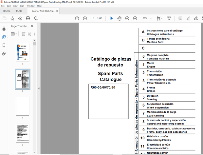Image resolution: width=203 pixels, height=155 pixels.
Task: Collapse the navigation pane arrow
Action: tap(39, 88)
